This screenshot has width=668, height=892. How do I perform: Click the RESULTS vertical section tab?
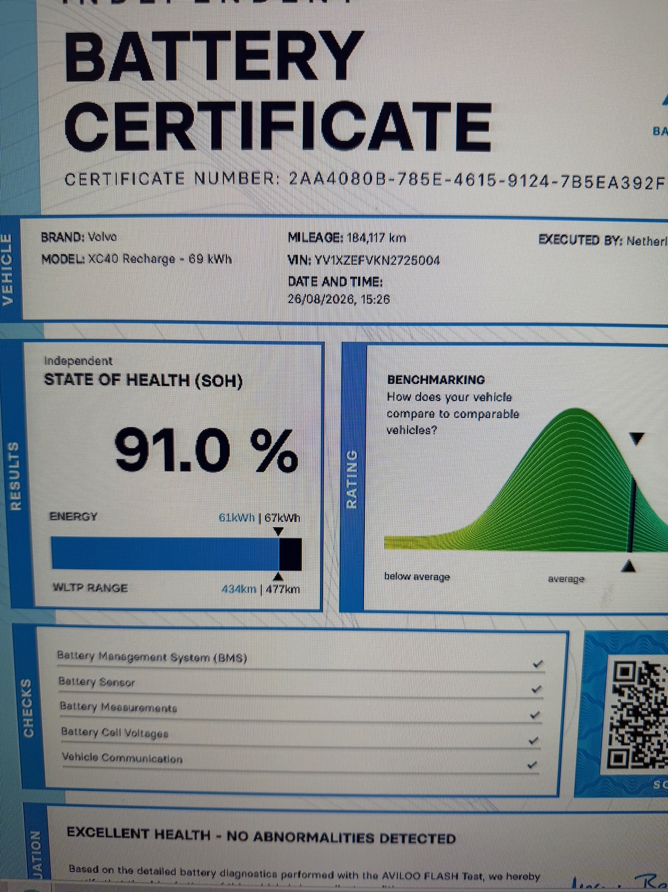15,475
